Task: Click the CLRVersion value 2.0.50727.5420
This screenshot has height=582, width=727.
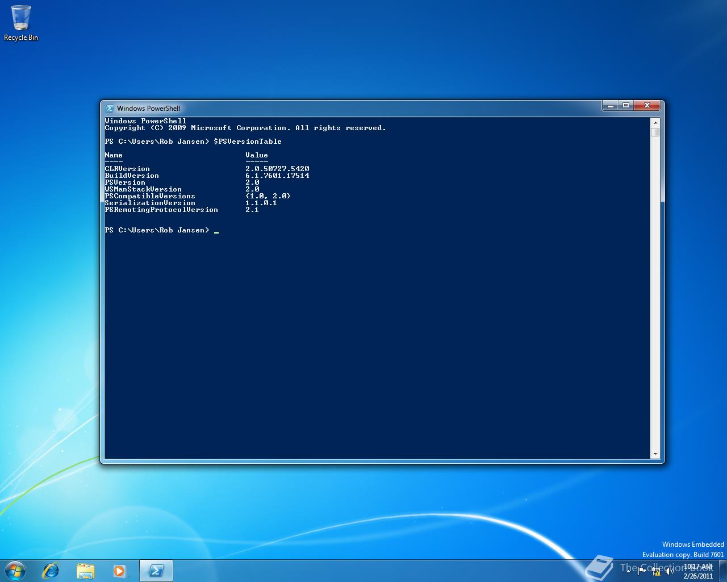Action: [x=277, y=169]
